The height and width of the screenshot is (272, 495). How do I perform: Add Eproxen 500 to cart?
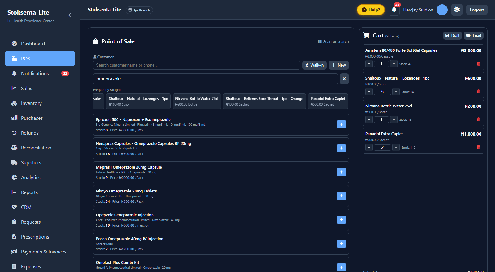[x=341, y=124]
